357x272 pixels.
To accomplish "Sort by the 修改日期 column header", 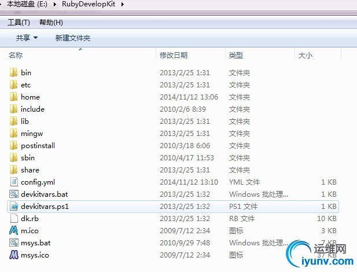I will [190, 55].
